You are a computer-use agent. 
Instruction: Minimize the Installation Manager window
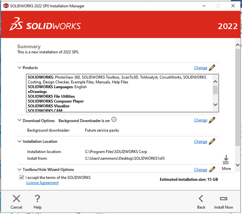coord(204,6)
